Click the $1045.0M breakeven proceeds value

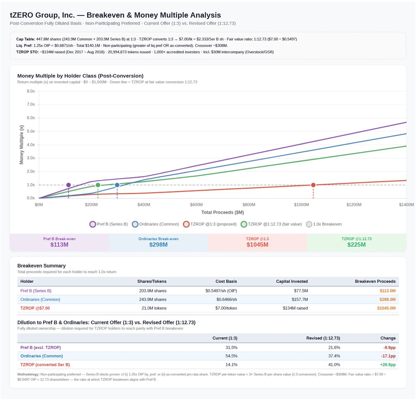click(387, 308)
